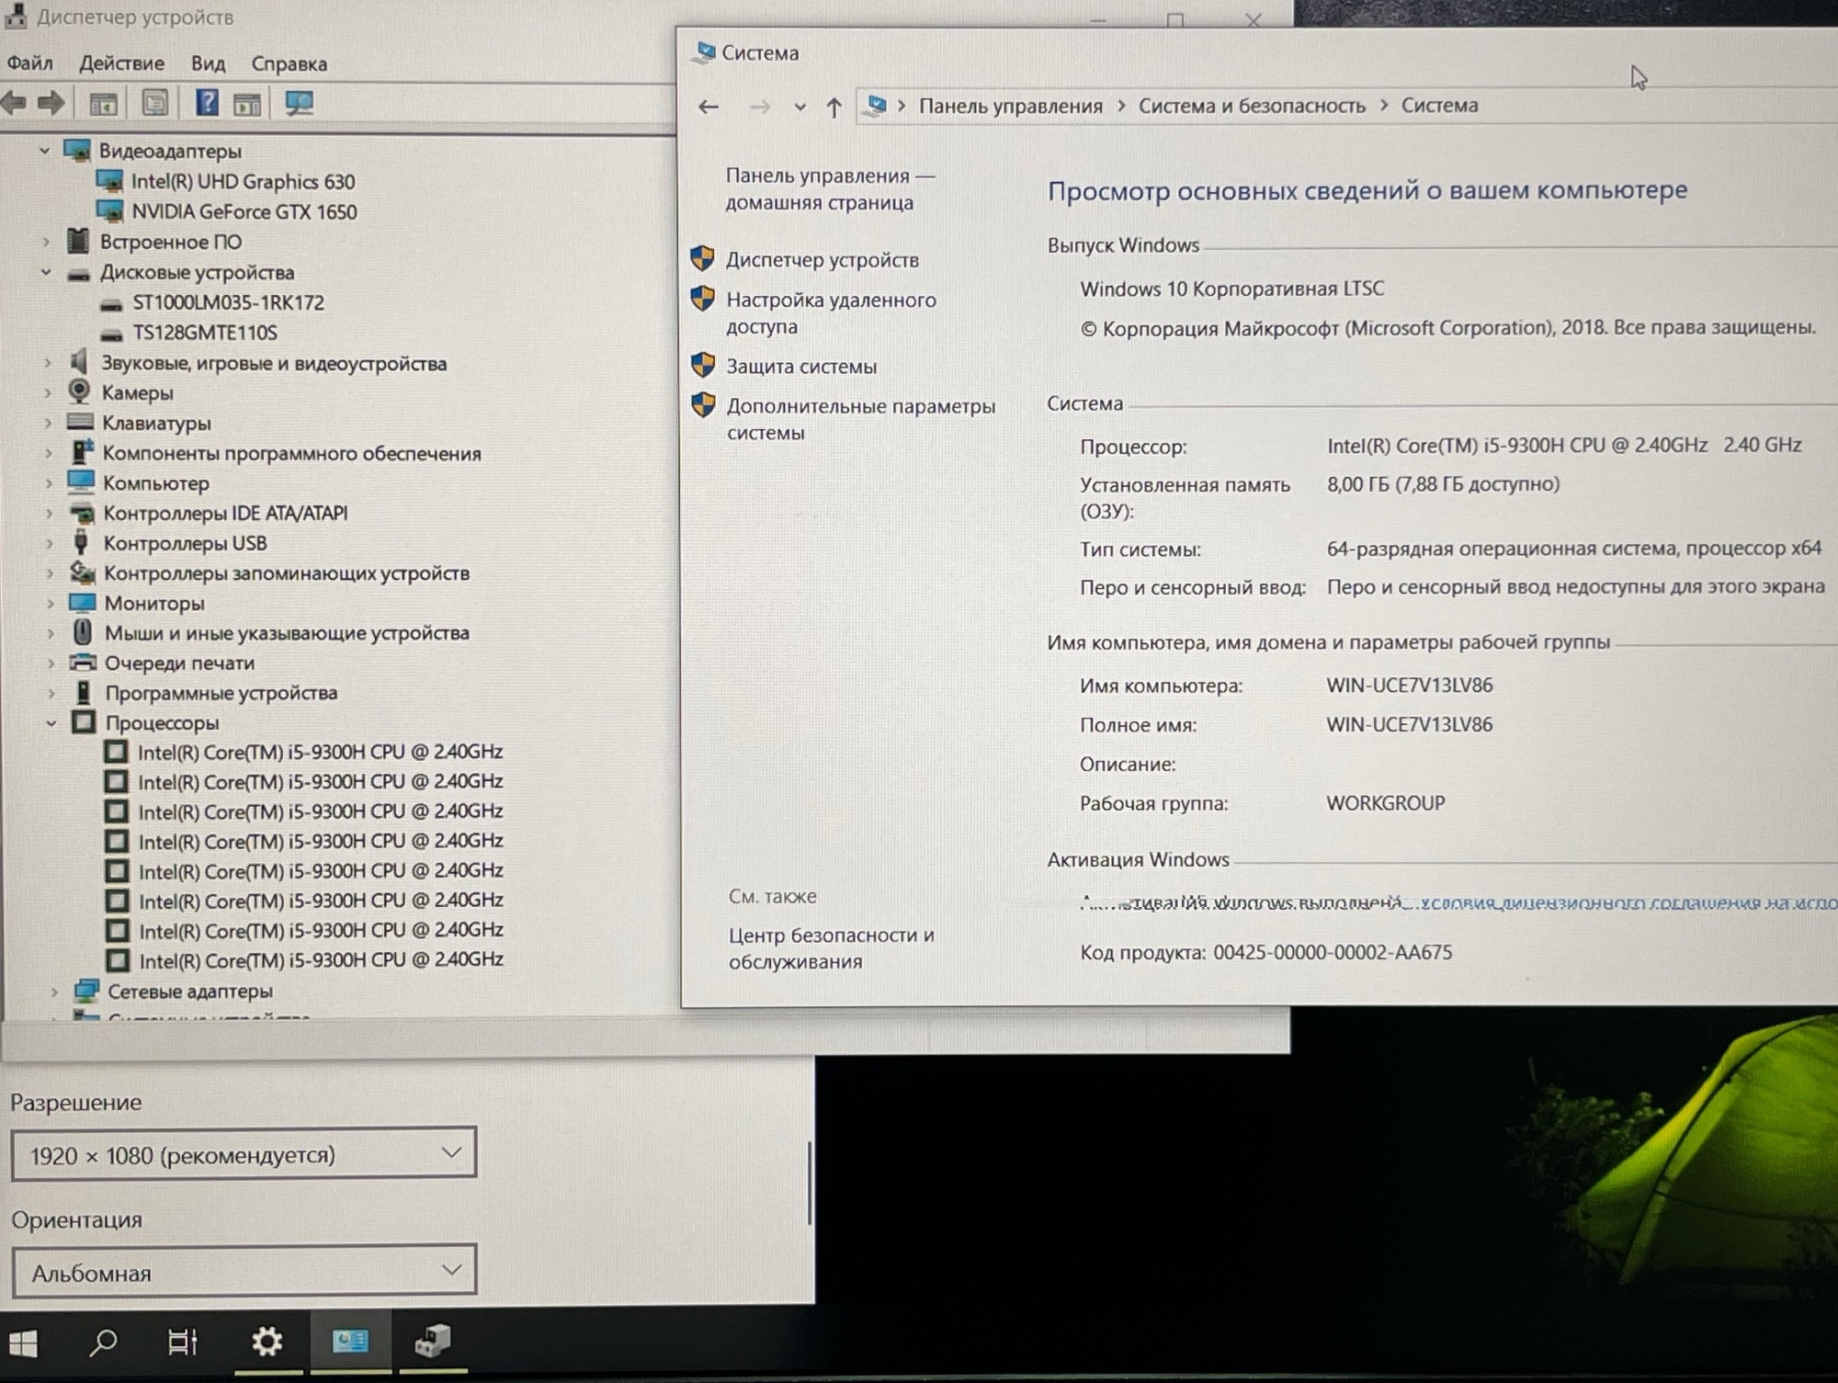Viewport: 1838px width, 1383px height.
Task: Expand the Мониторы node
Action: (x=51, y=604)
